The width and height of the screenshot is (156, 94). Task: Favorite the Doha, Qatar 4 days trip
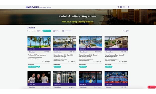tap(126, 73)
